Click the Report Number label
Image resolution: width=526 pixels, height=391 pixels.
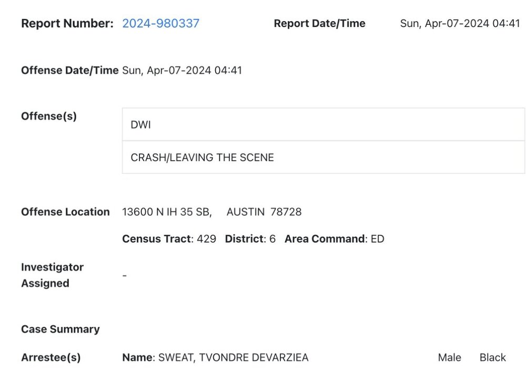[67, 23]
